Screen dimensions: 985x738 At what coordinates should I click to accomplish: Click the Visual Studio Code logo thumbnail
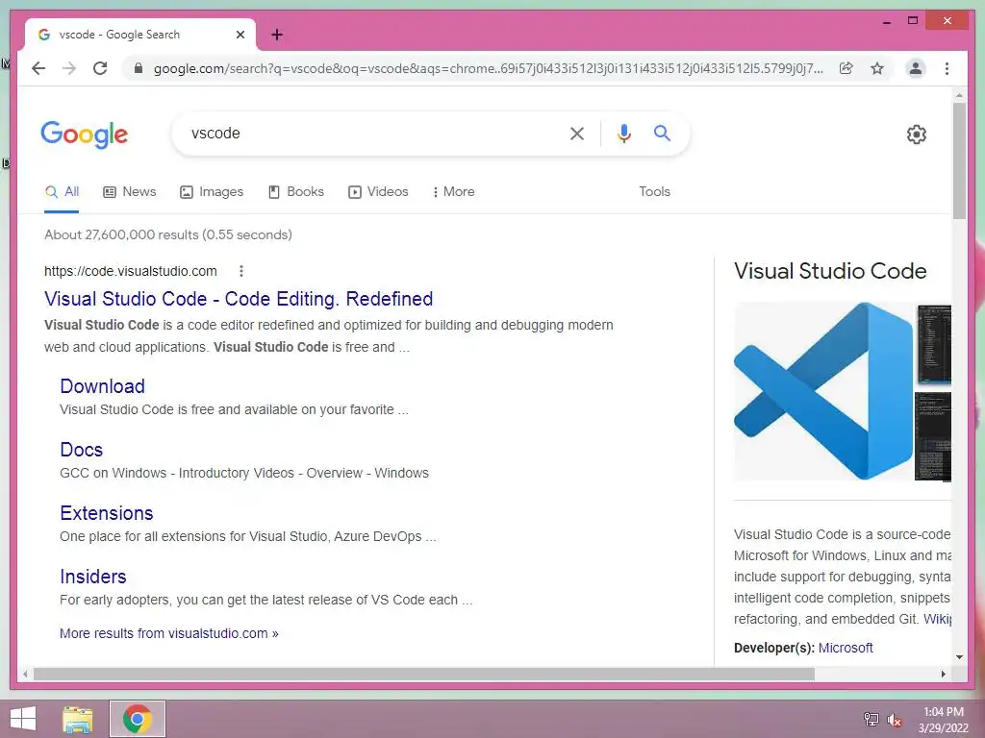click(x=823, y=391)
